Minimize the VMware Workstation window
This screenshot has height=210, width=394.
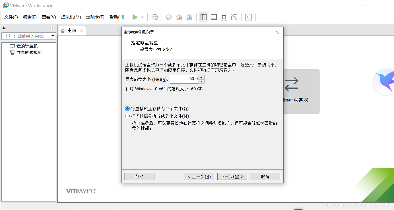click(x=363, y=5)
